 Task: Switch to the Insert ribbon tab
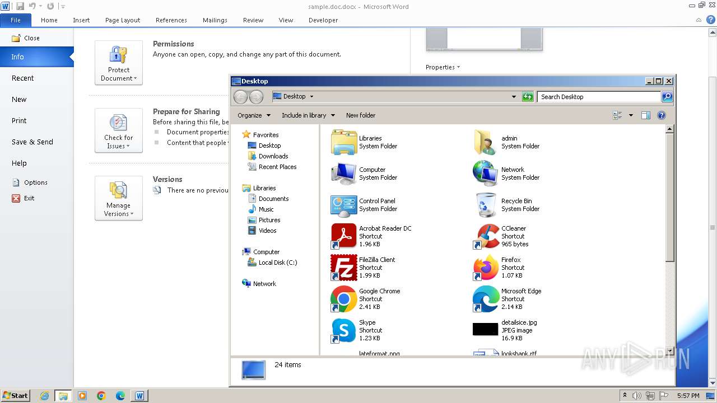[81, 20]
